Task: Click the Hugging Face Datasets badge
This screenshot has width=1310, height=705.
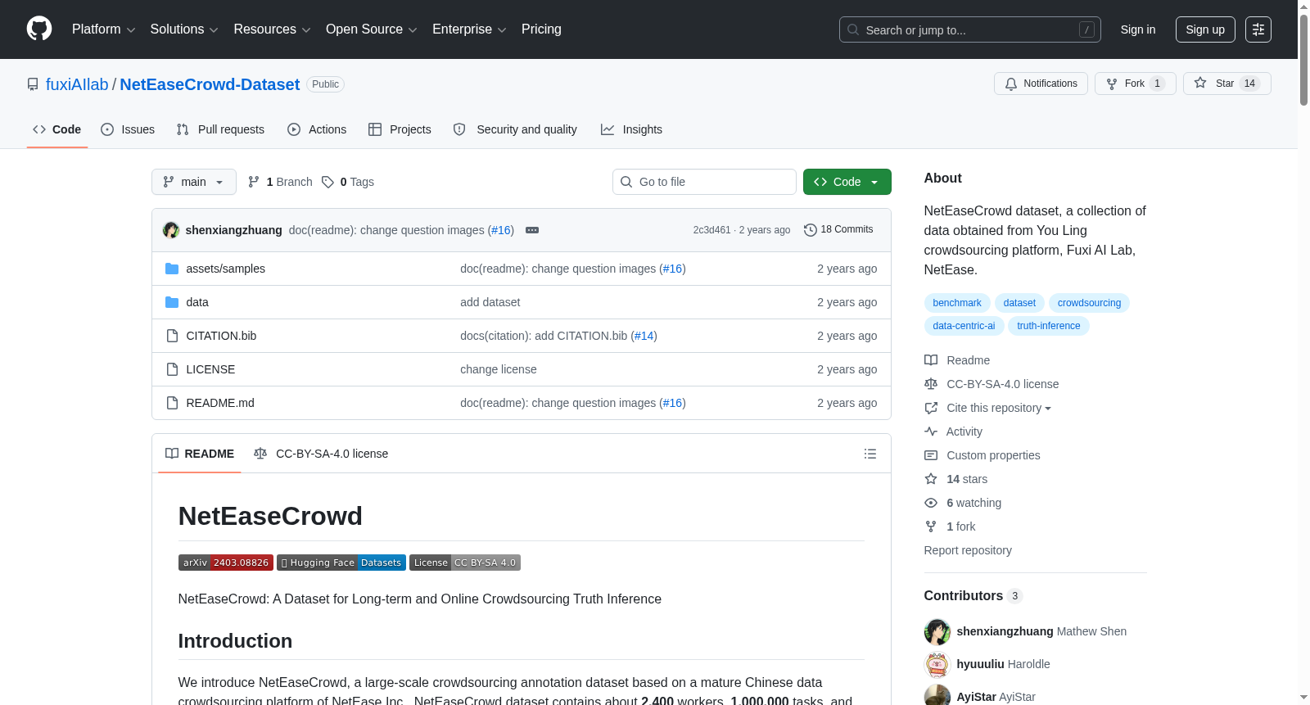Action: coord(341,563)
